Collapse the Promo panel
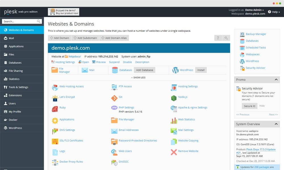The width and height of the screenshot is (284, 170). (x=276, y=80)
